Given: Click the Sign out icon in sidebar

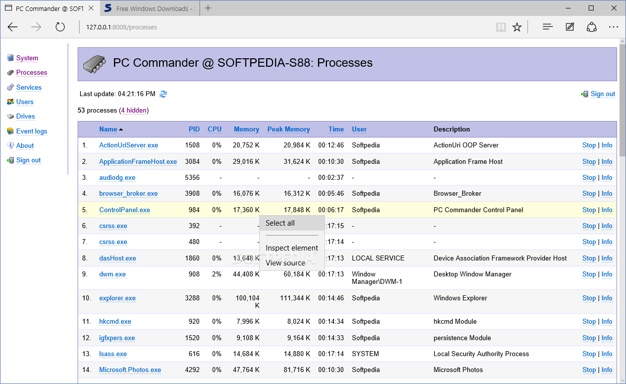Looking at the screenshot, I should (10, 160).
